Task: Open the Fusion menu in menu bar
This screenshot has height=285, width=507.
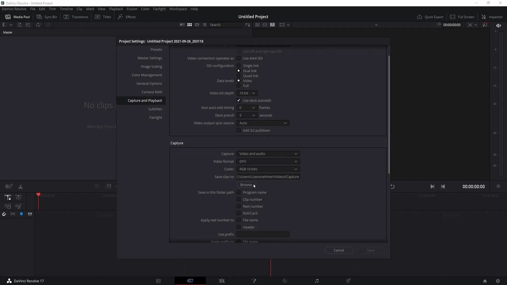Action: (x=132, y=9)
